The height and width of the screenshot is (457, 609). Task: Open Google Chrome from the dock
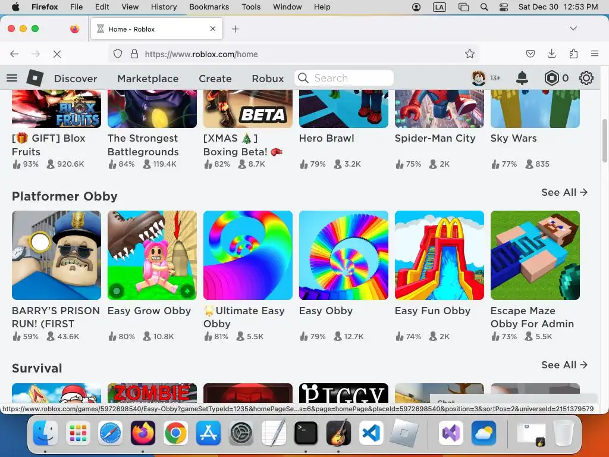[176, 433]
